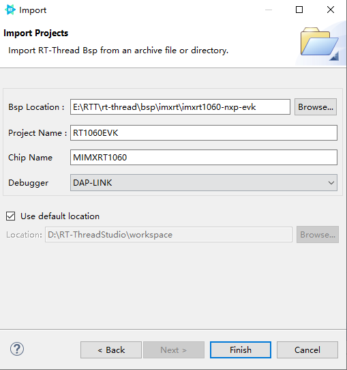The height and width of the screenshot is (370, 347).
Task: Browse for the Bsp Location folder
Action: [316, 107]
